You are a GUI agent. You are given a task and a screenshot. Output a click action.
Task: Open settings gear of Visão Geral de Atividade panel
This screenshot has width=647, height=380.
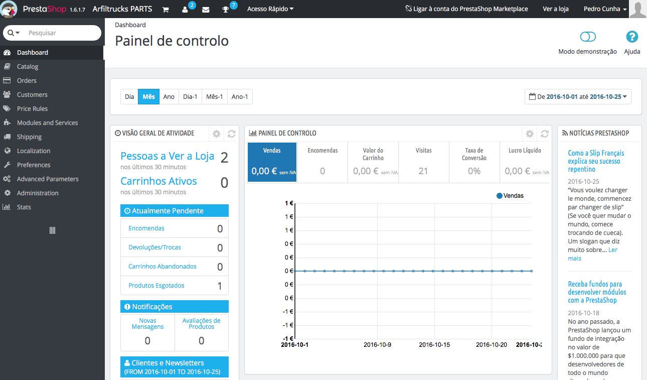(216, 134)
